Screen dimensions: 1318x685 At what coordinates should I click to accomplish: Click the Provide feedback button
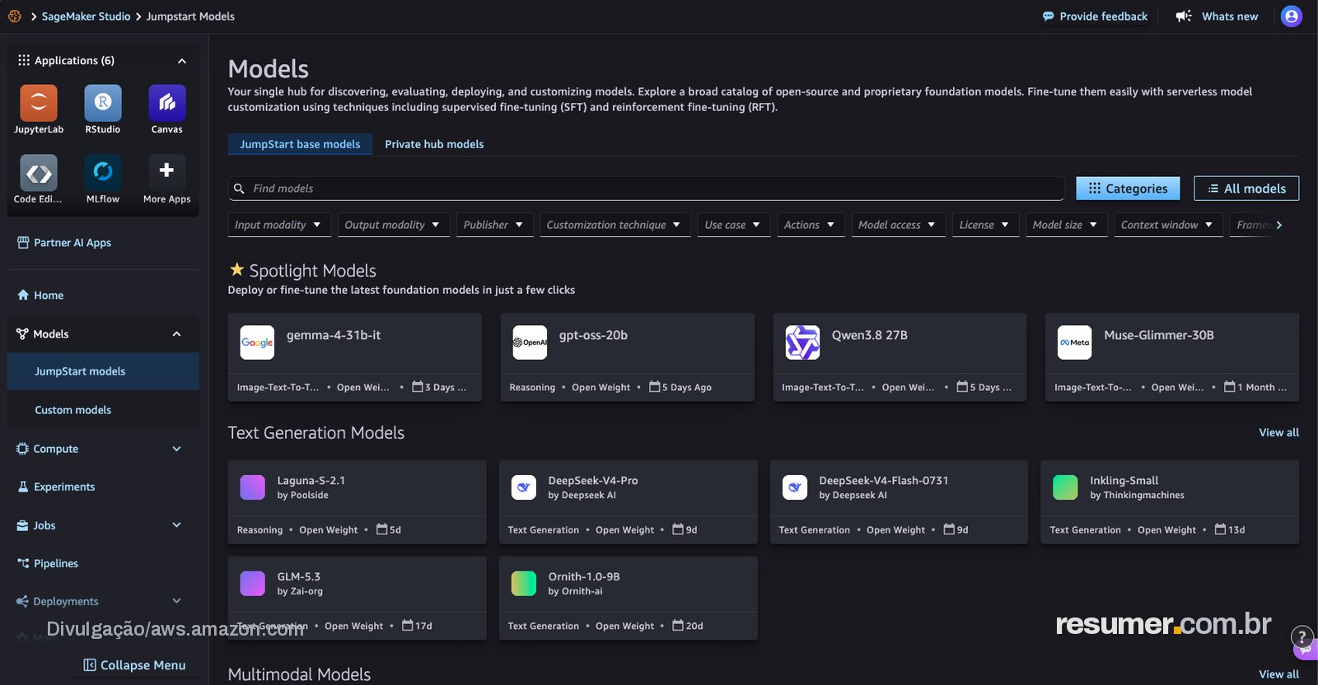pyautogui.click(x=1095, y=16)
